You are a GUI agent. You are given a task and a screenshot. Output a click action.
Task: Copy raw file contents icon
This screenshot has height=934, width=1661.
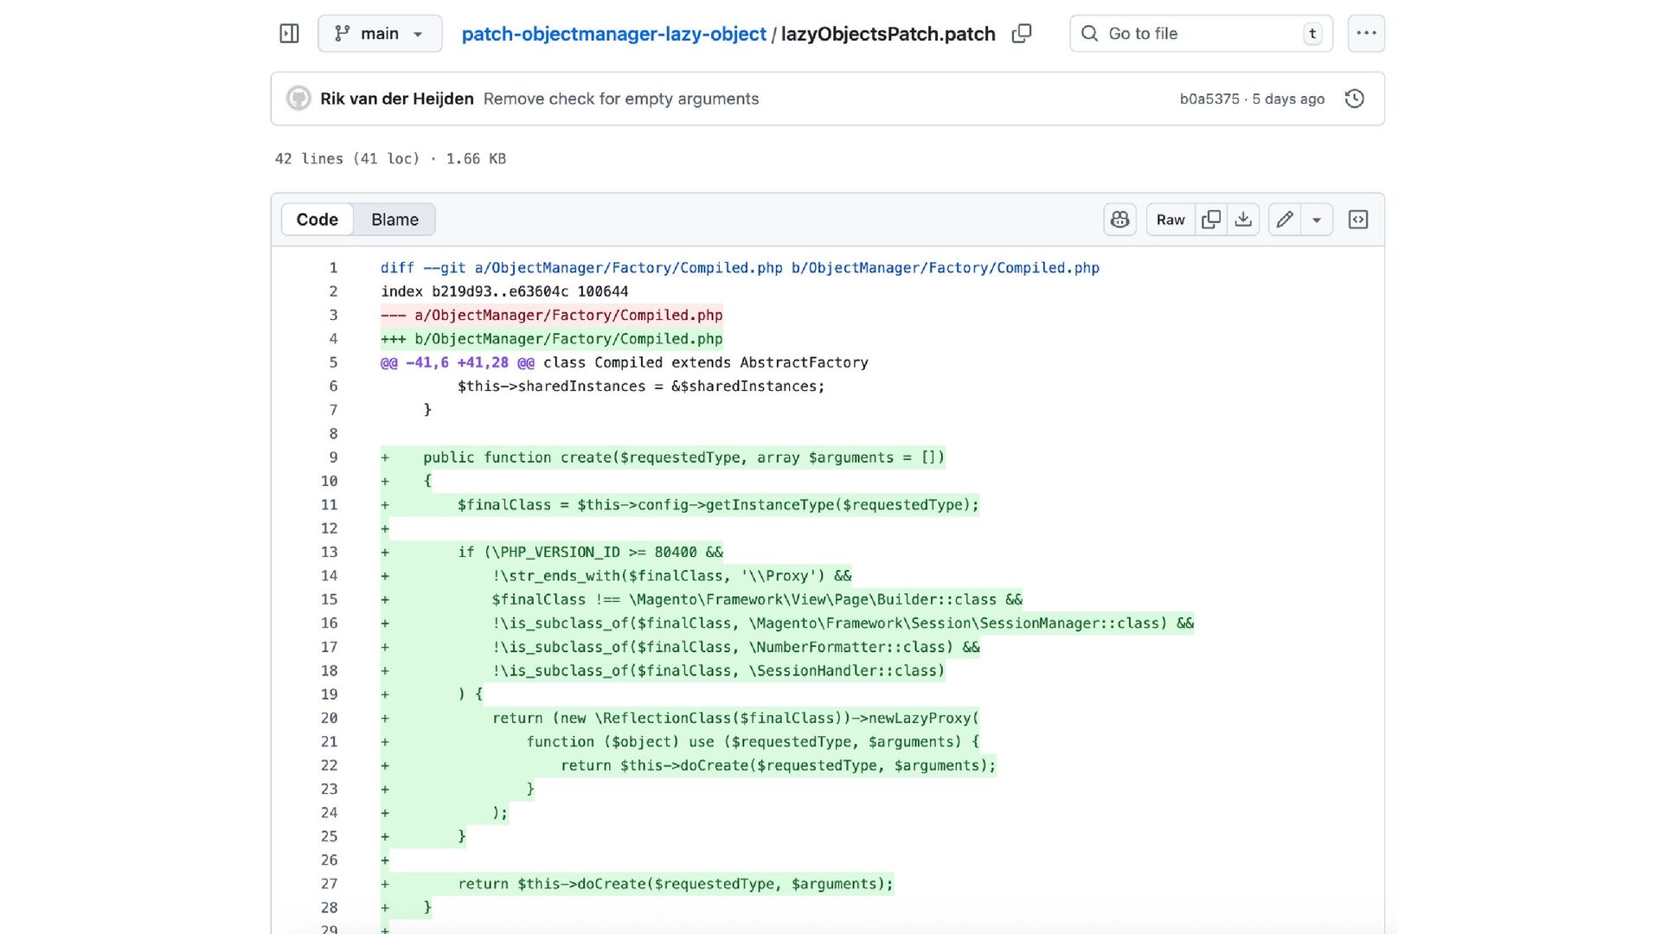point(1211,220)
